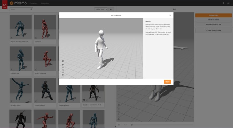Image resolution: width=233 pixels, height=128 pixels.
Task: Click the FIND ANIMATIONS button
Action: (214, 31)
